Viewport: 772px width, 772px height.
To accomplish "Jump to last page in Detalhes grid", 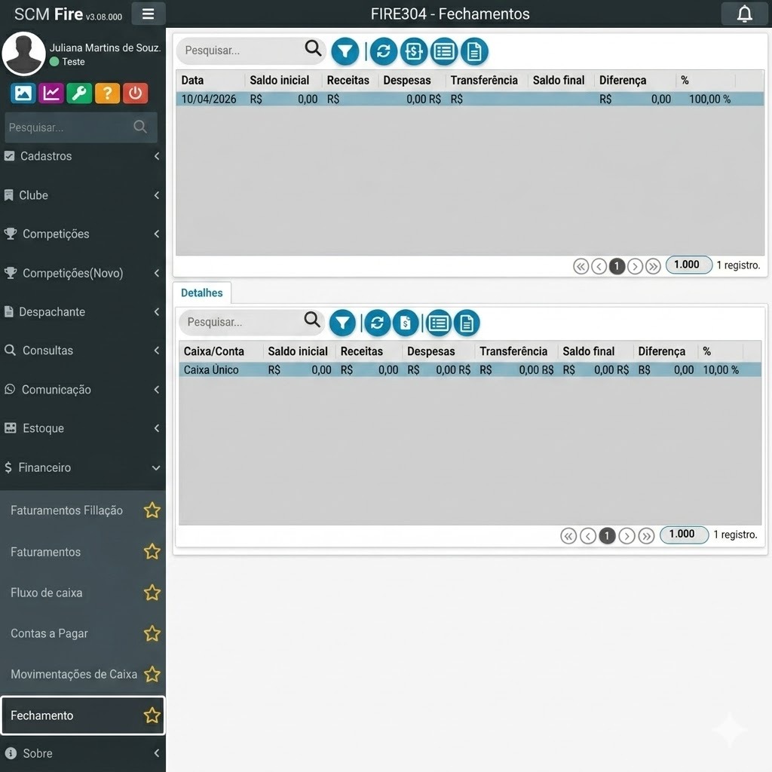I will [x=646, y=536].
